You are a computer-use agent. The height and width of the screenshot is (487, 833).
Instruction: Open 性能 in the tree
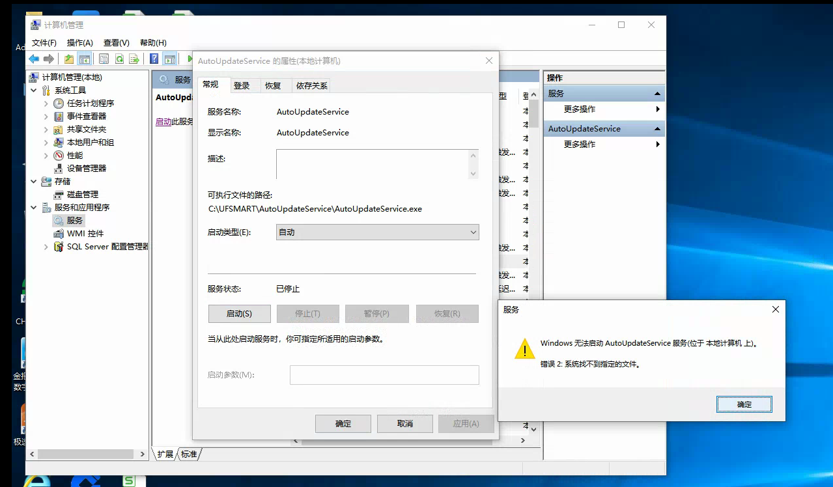click(x=75, y=155)
